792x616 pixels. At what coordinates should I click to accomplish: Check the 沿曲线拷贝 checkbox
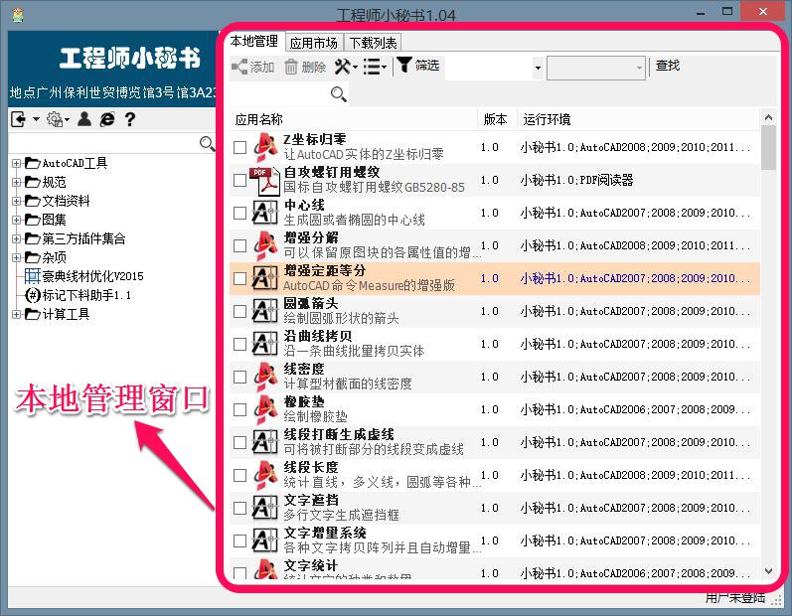pos(239,345)
